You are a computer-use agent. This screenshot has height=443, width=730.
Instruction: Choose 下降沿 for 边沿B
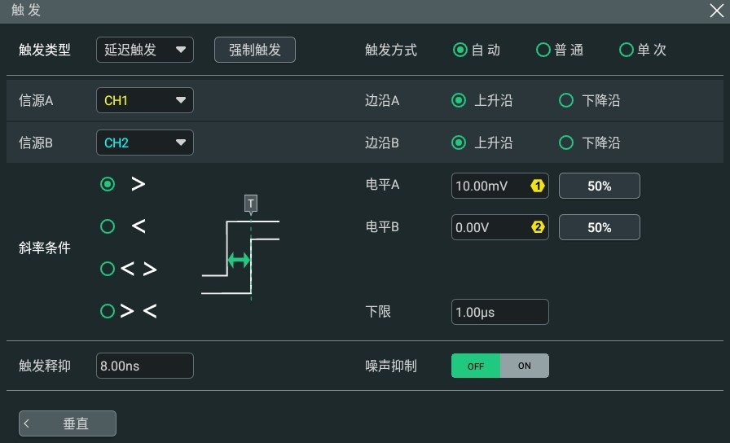point(566,143)
